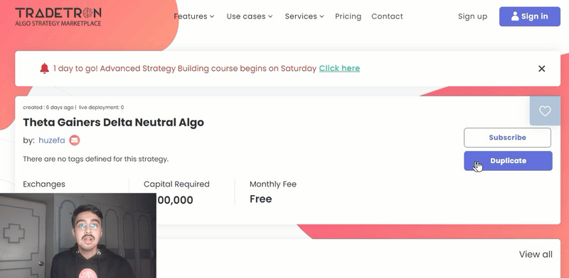This screenshot has height=278, width=569.
Task: Click the View all link
Action: click(536, 255)
